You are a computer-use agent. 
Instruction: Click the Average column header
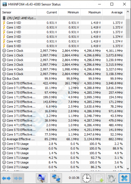[x=113, y=12]
